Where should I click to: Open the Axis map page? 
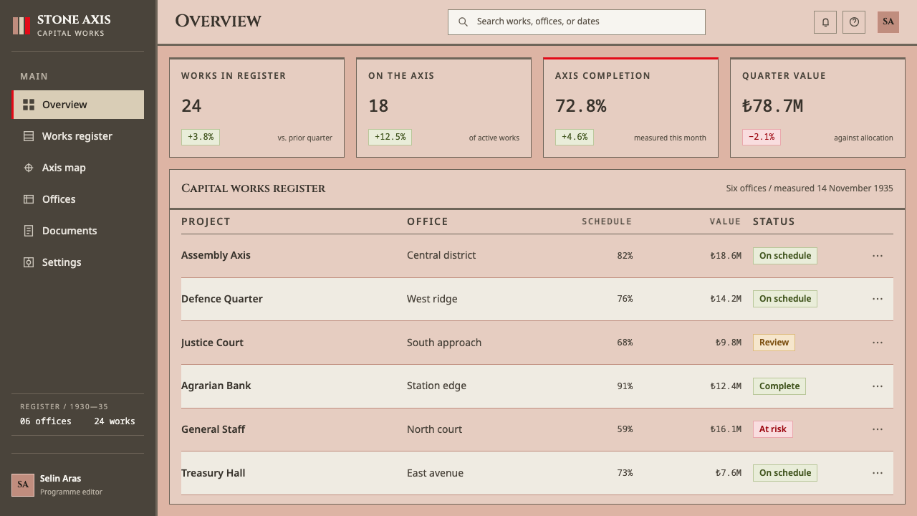77,168
